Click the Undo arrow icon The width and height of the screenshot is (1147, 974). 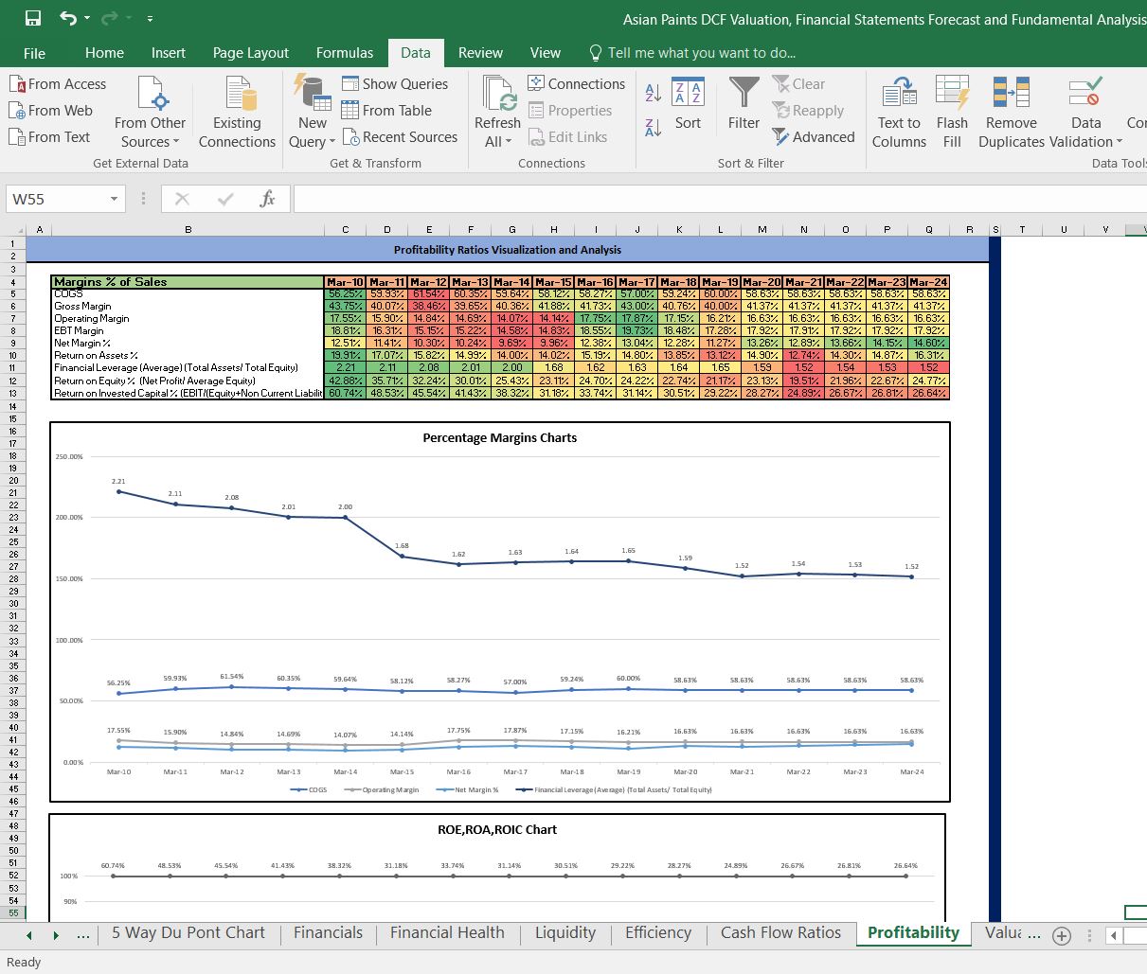click(68, 18)
